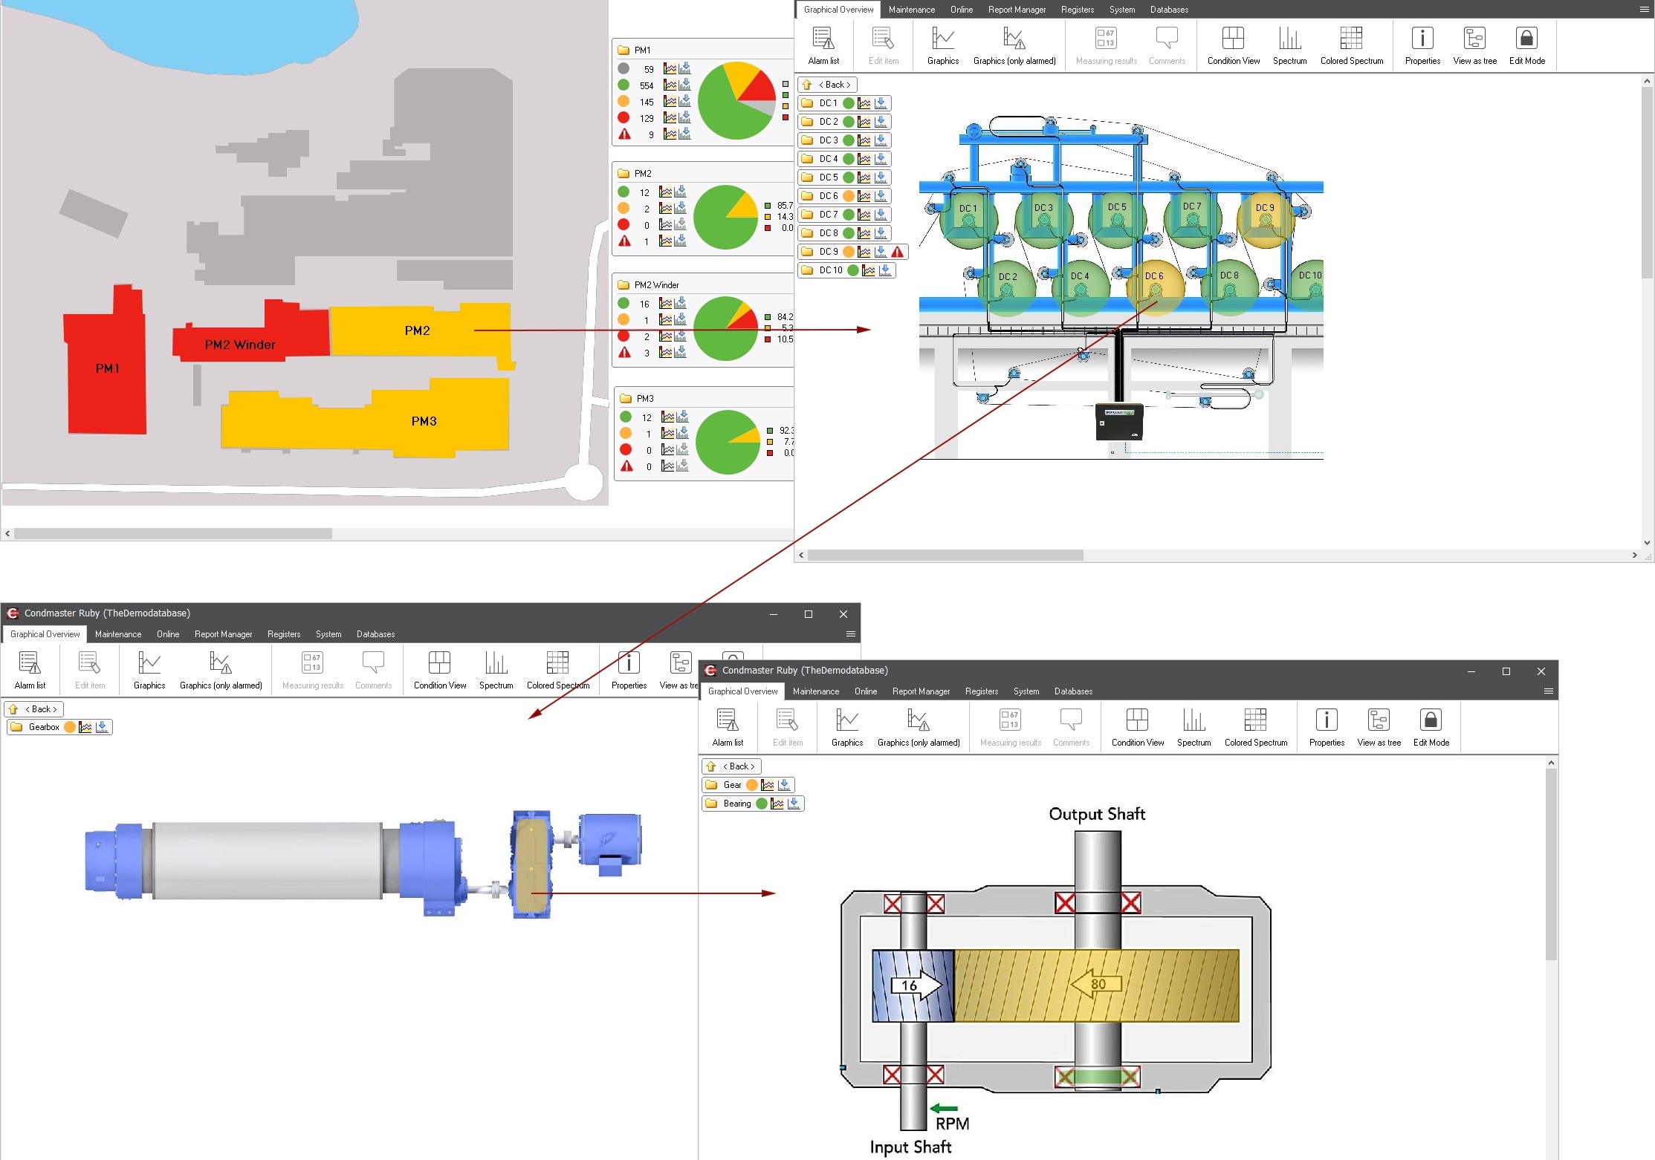Click View as tree in top-right toolbar
The width and height of the screenshot is (1655, 1160).
(x=1474, y=45)
